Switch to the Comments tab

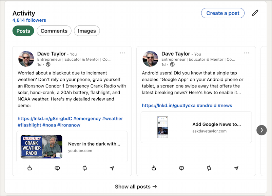[54, 31]
